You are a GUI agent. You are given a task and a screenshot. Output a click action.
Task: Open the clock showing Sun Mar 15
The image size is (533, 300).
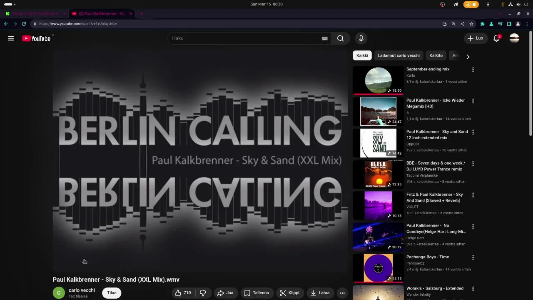[x=266, y=4]
